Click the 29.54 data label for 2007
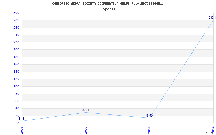Viewport: 216px width, 135px height. point(85,110)
